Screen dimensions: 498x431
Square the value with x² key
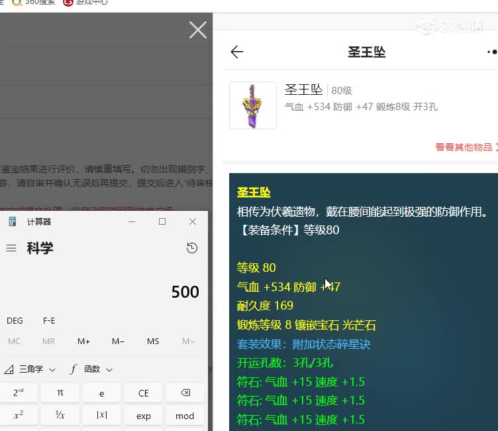pos(19,415)
